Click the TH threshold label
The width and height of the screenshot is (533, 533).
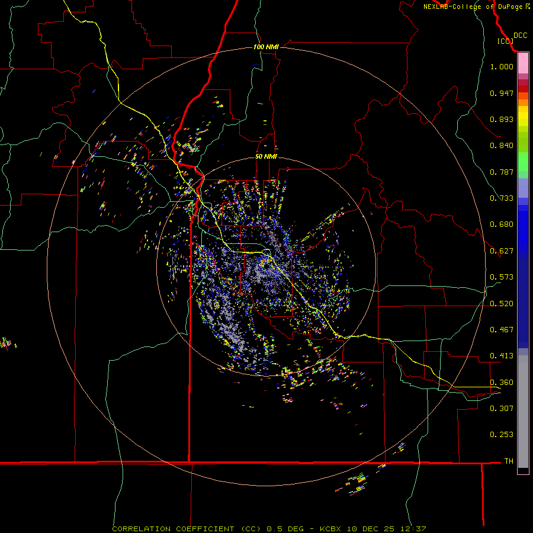click(x=509, y=461)
